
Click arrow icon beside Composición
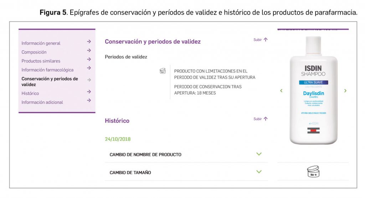(x=89, y=51)
